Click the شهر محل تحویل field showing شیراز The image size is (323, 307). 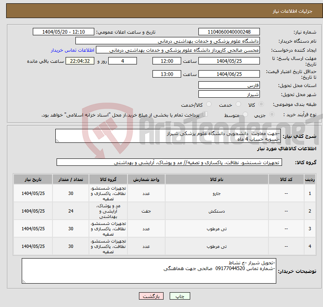pos(229,94)
